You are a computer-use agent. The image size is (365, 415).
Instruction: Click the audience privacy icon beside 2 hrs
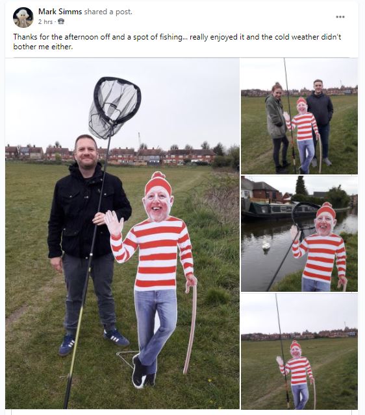click(61, 21)
